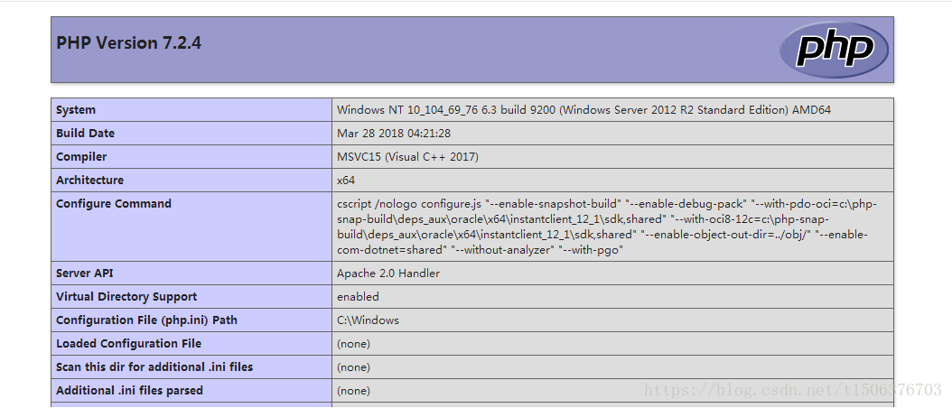
Task: Select the "Architecture" label cell
Action: (x=191, y=180)
